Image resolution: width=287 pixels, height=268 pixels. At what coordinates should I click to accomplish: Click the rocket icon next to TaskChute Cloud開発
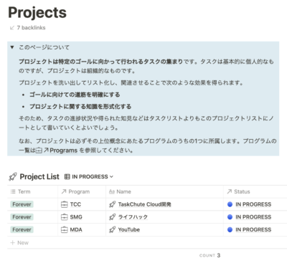[x=112, y=204]
